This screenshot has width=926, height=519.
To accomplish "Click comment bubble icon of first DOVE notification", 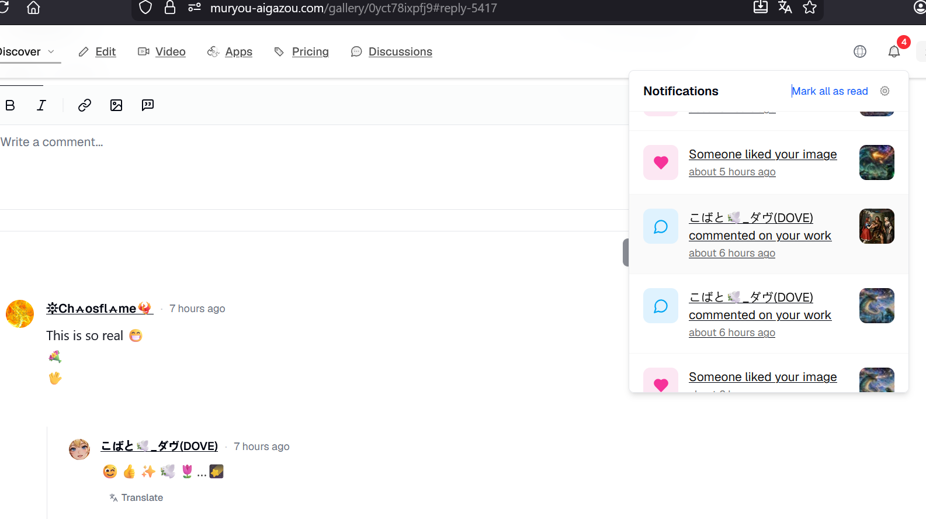I will tap(661, 226).
